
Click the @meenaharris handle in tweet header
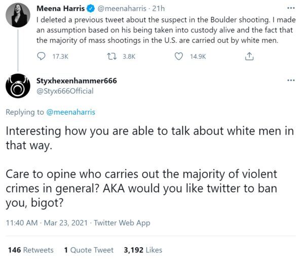coord(120,9)
